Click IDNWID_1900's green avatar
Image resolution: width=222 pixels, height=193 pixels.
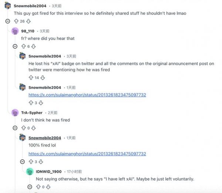[x=30, y=172]
